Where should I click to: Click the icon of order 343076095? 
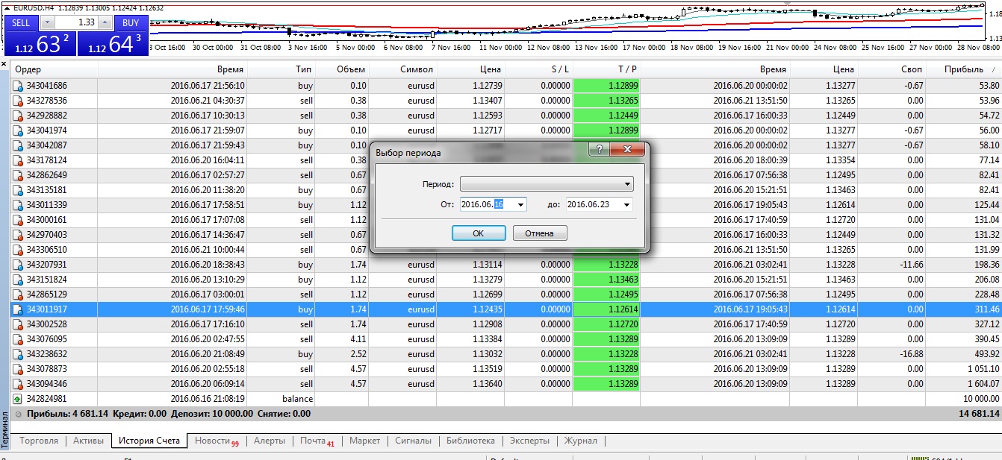coord(18,339)
